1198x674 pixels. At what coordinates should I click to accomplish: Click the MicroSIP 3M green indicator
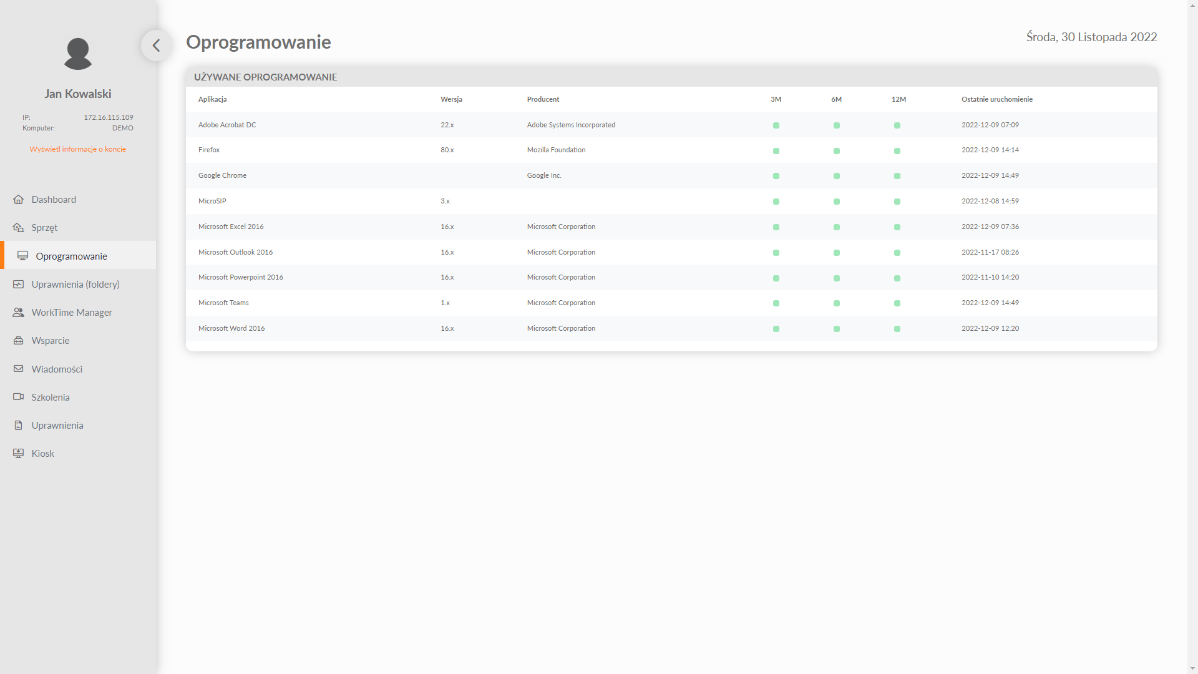coord(776,202)
